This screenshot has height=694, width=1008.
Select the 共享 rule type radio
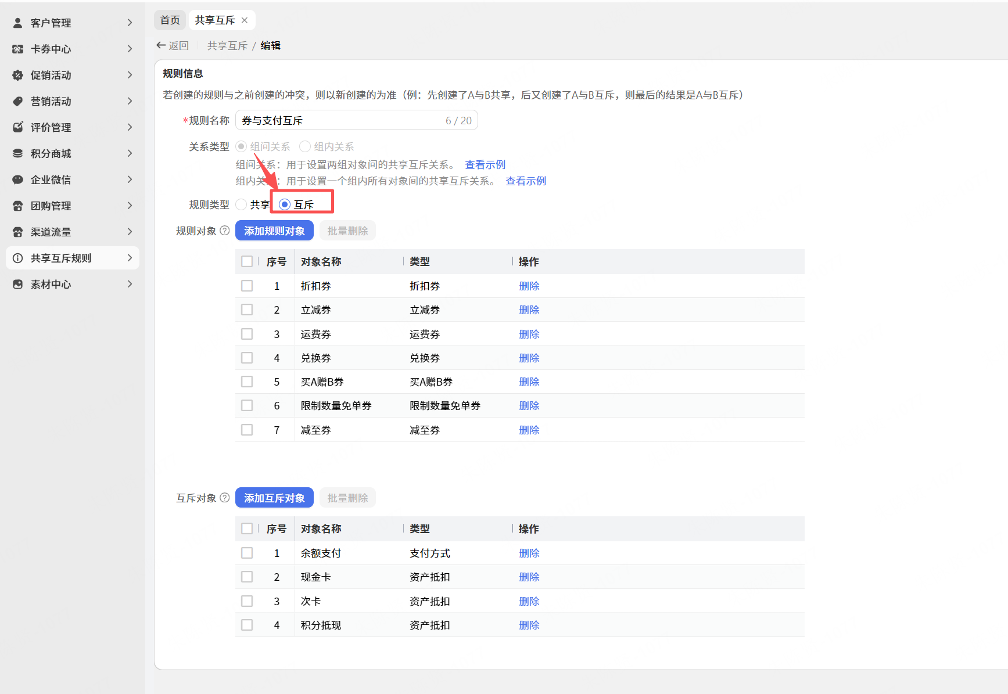pyautogui.click(x=241, y=204)
